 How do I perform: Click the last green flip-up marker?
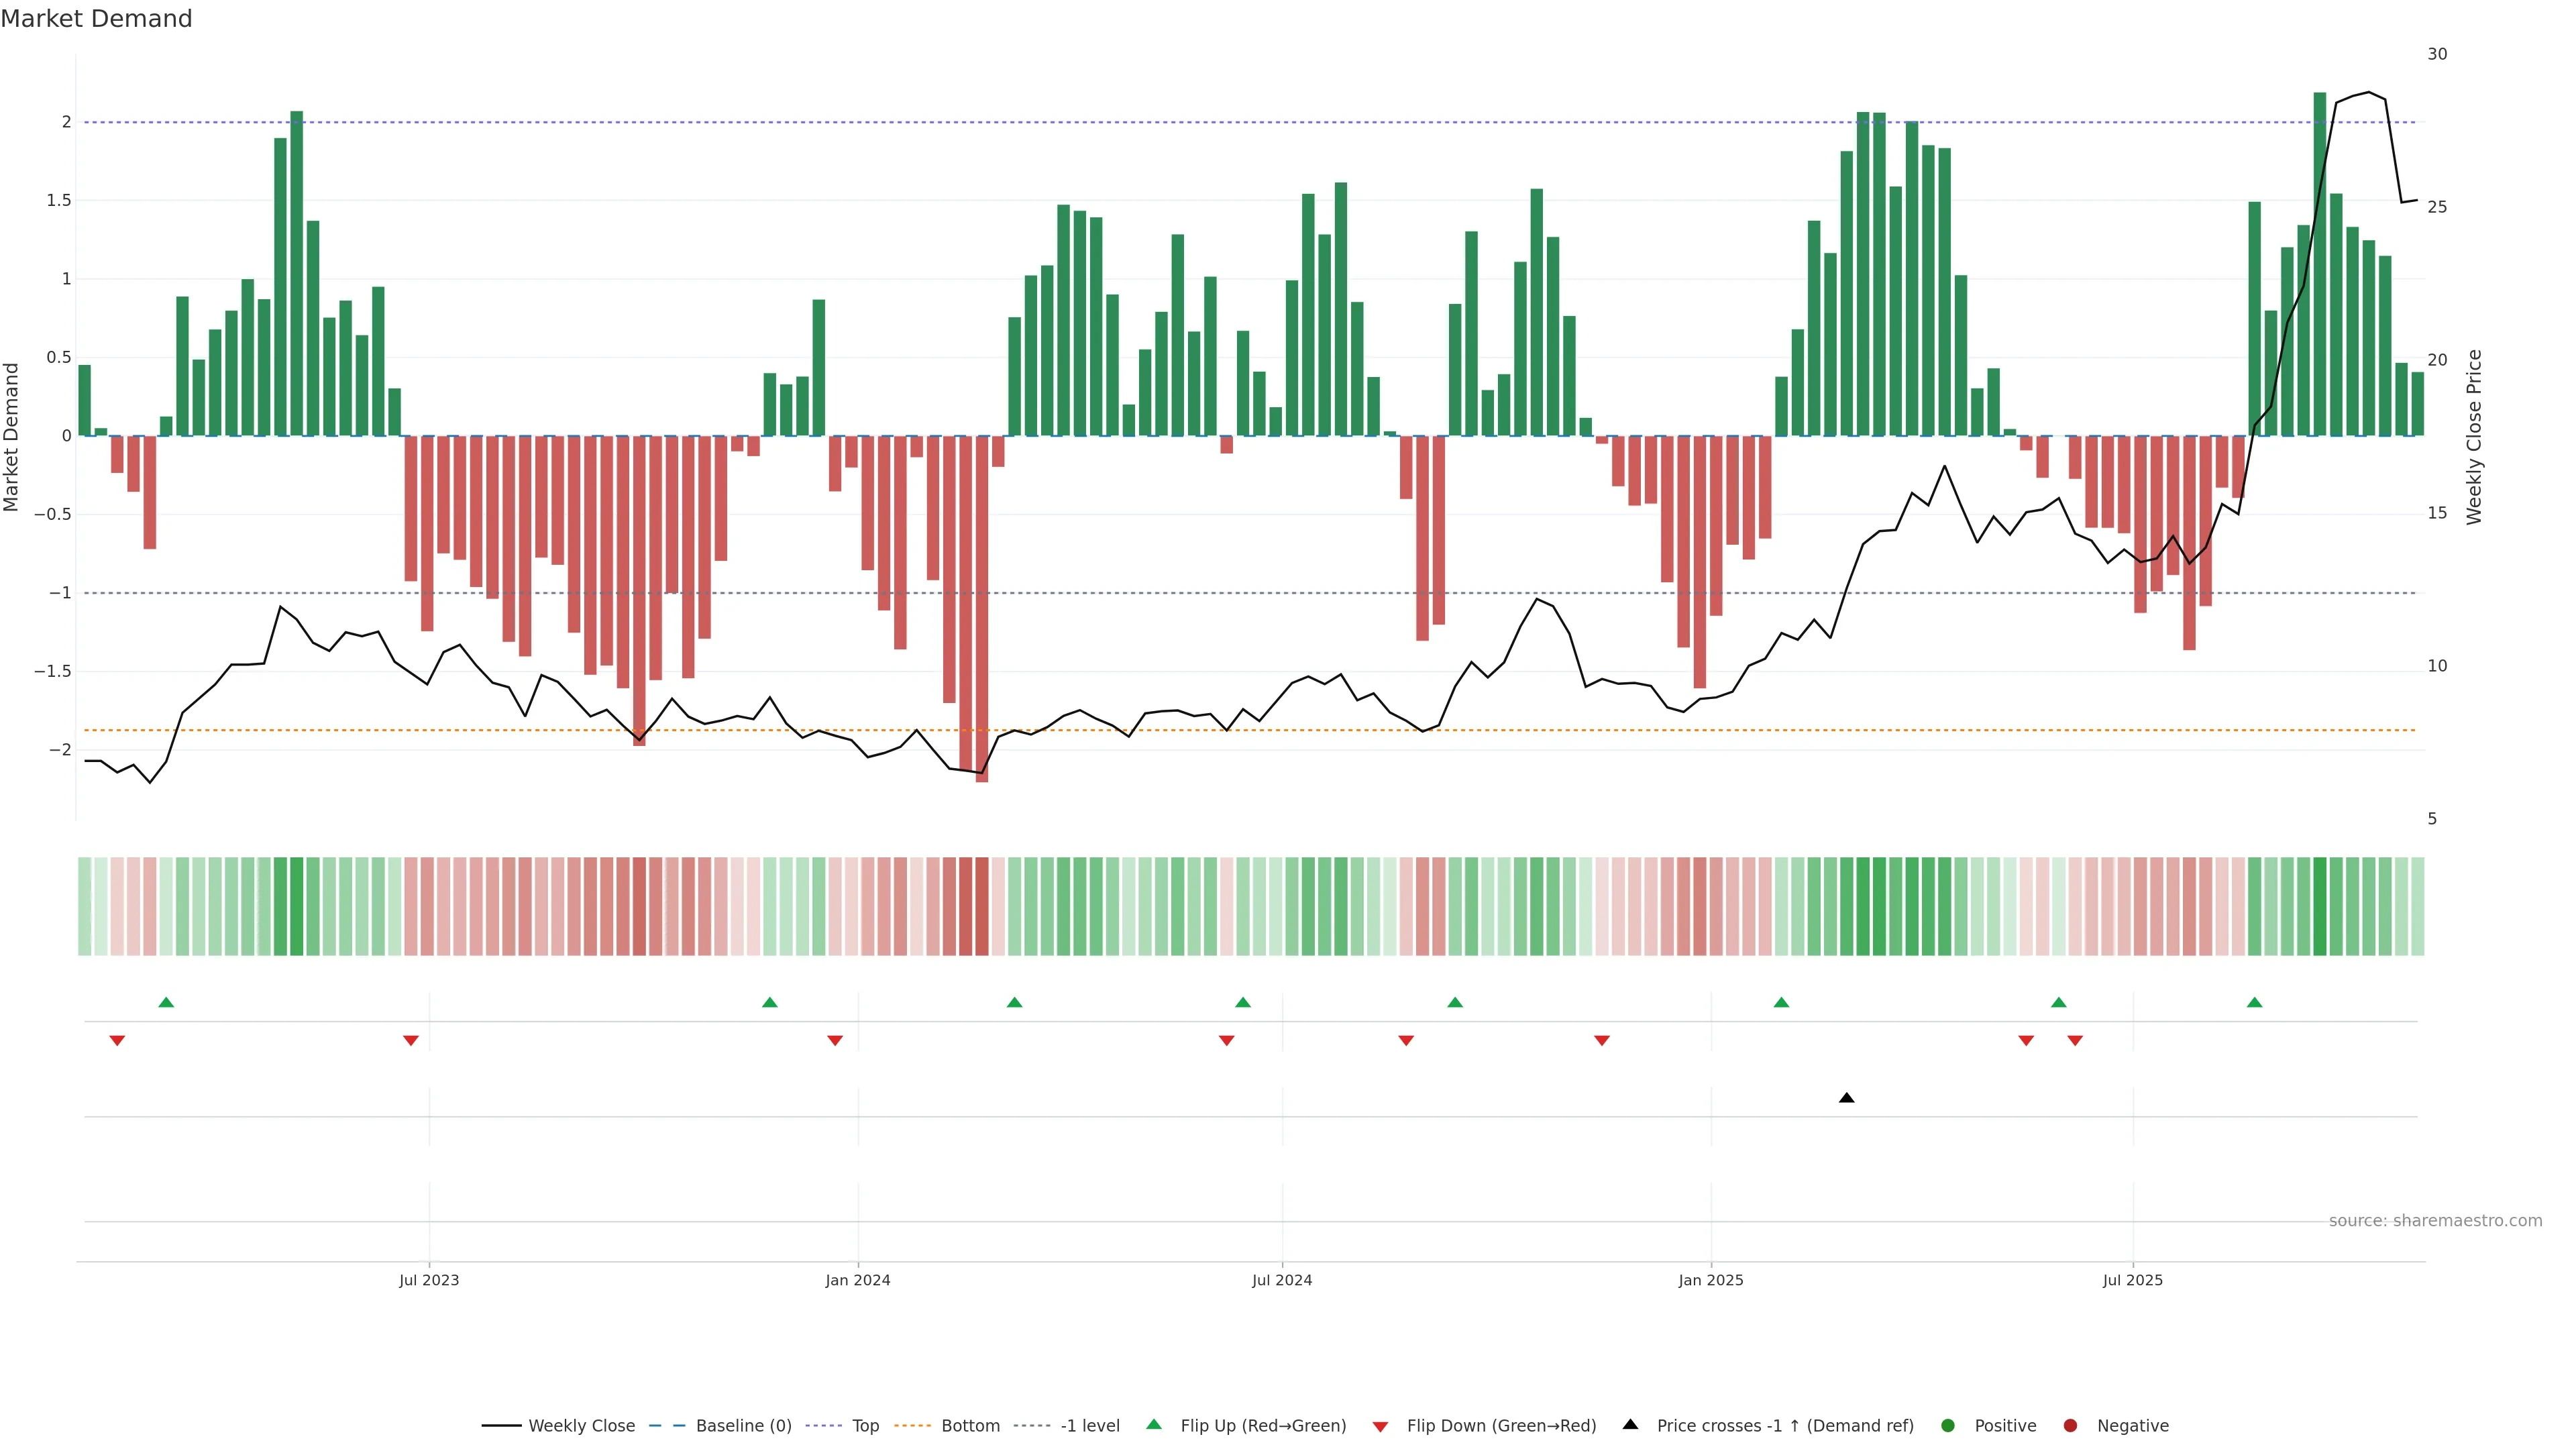pos(2254,1002)
